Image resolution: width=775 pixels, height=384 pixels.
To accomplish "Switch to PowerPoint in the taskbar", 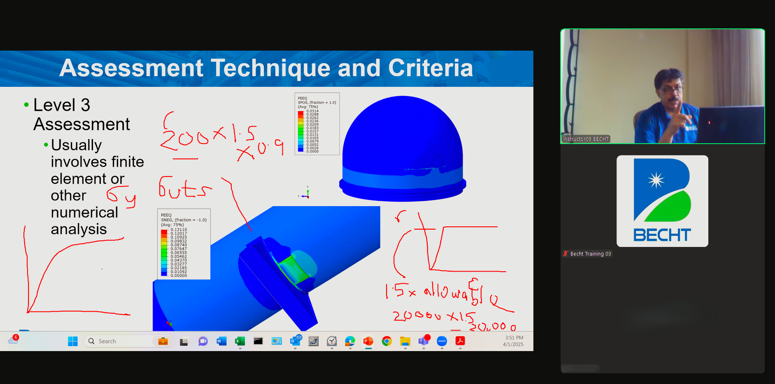I will tap(368, 341).
